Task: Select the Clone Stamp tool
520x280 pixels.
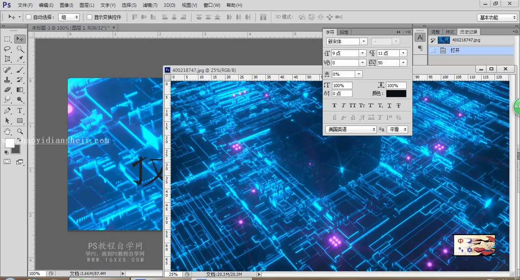Action: click(7, 80)
